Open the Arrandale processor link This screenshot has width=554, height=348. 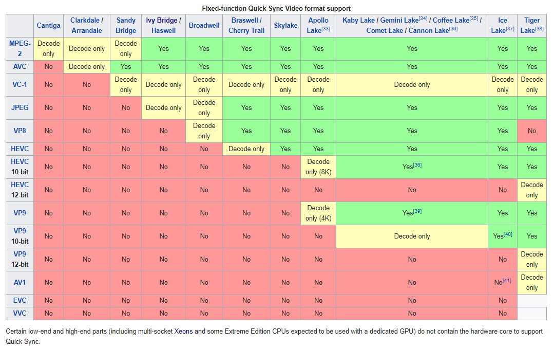pos(87,30)
